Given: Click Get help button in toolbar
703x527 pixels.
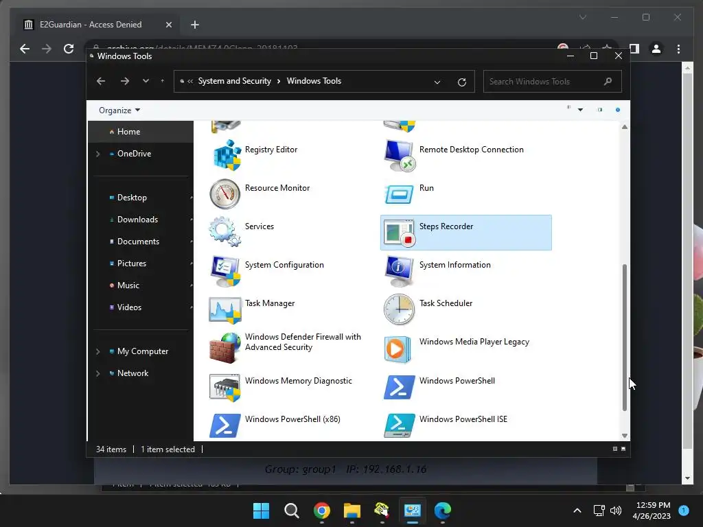Looking at the screenshot, I should [618, 110].
